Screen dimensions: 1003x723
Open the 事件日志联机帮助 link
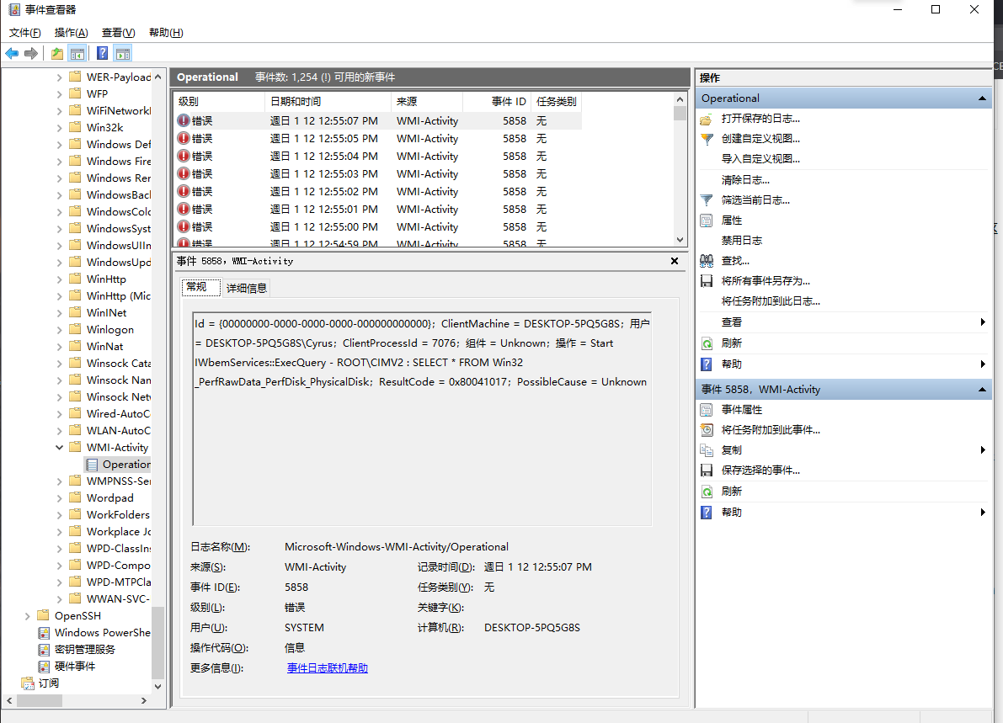coord(327,668)
